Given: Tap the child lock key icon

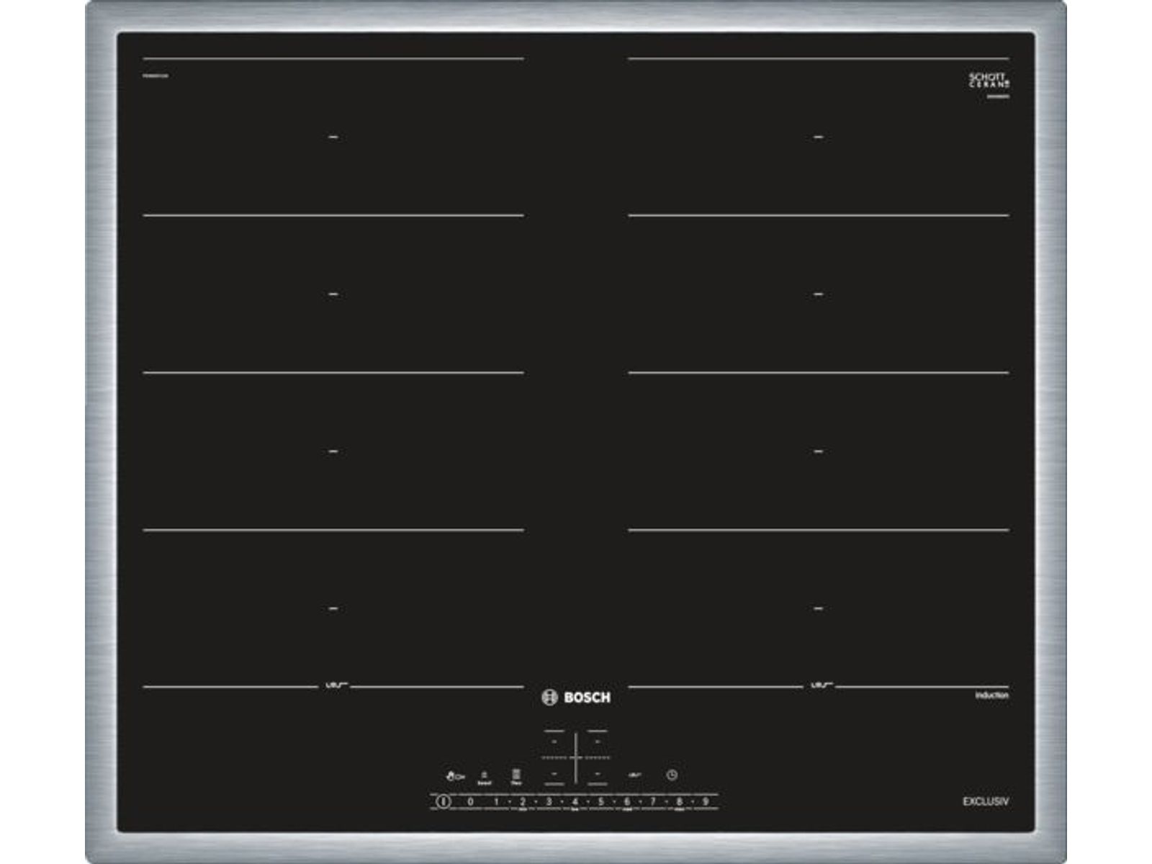Looking at the screenshot, I should tap(454, 776).
